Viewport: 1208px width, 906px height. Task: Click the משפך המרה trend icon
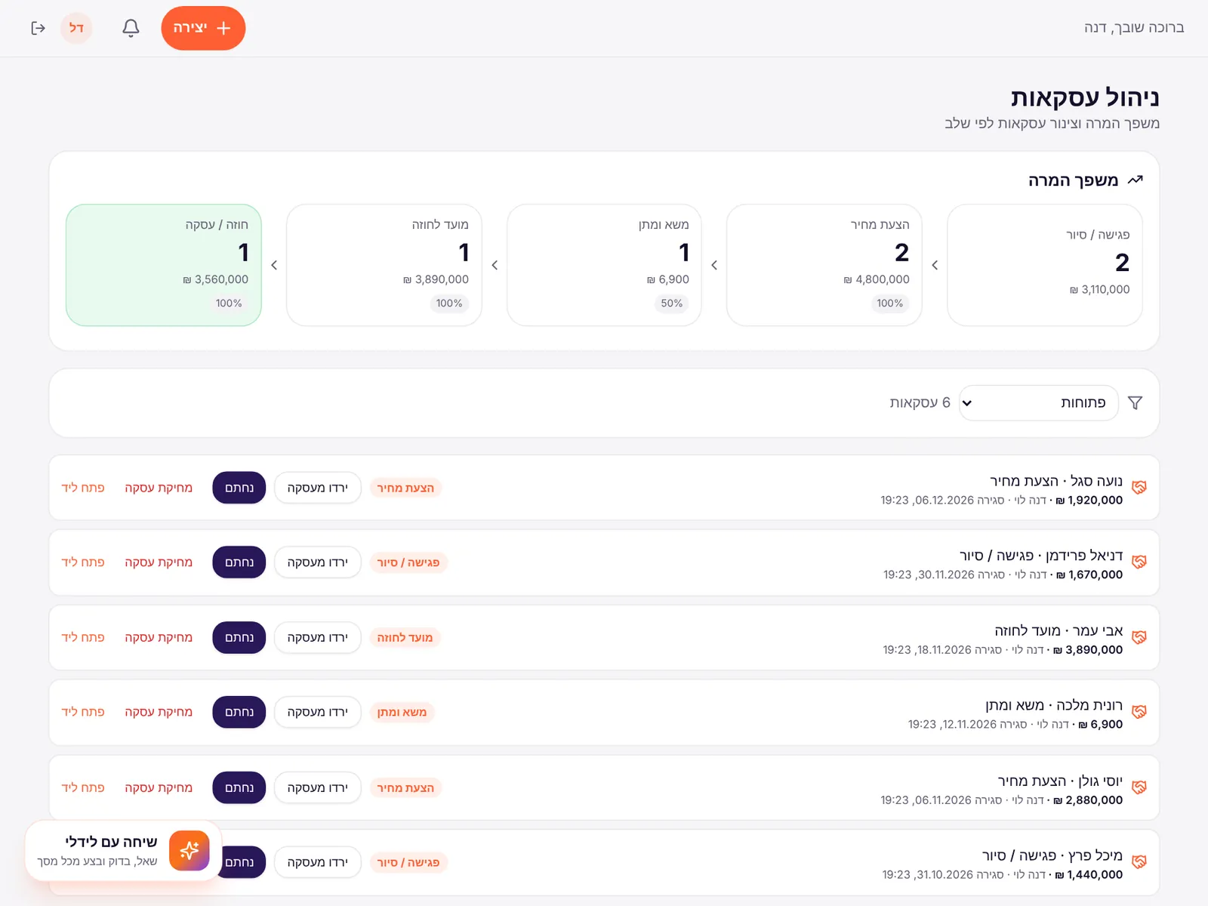[1135, 180]
